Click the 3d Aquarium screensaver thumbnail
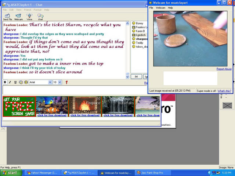 click(52, 105)
